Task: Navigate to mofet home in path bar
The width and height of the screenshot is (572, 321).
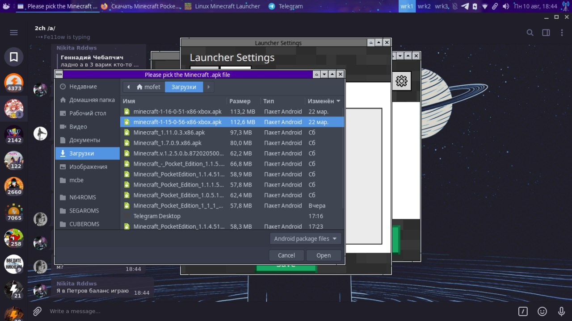Action: [x=149, y=87]
